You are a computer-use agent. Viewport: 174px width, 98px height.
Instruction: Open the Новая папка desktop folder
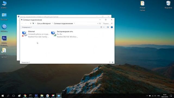142,6
